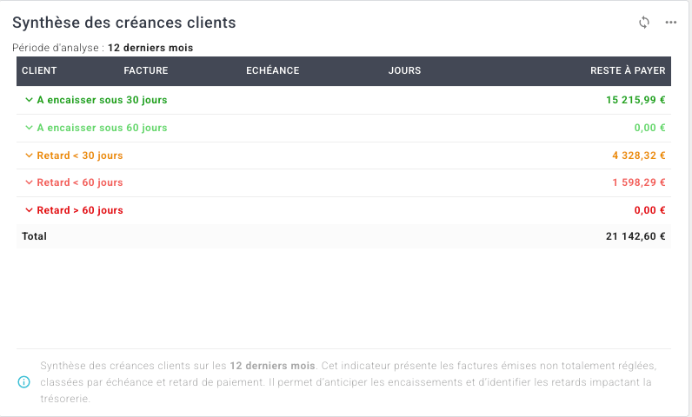Click the 'Synthèse des créances clients' title
Screen dimensions: 692x417
pos(124,23)
